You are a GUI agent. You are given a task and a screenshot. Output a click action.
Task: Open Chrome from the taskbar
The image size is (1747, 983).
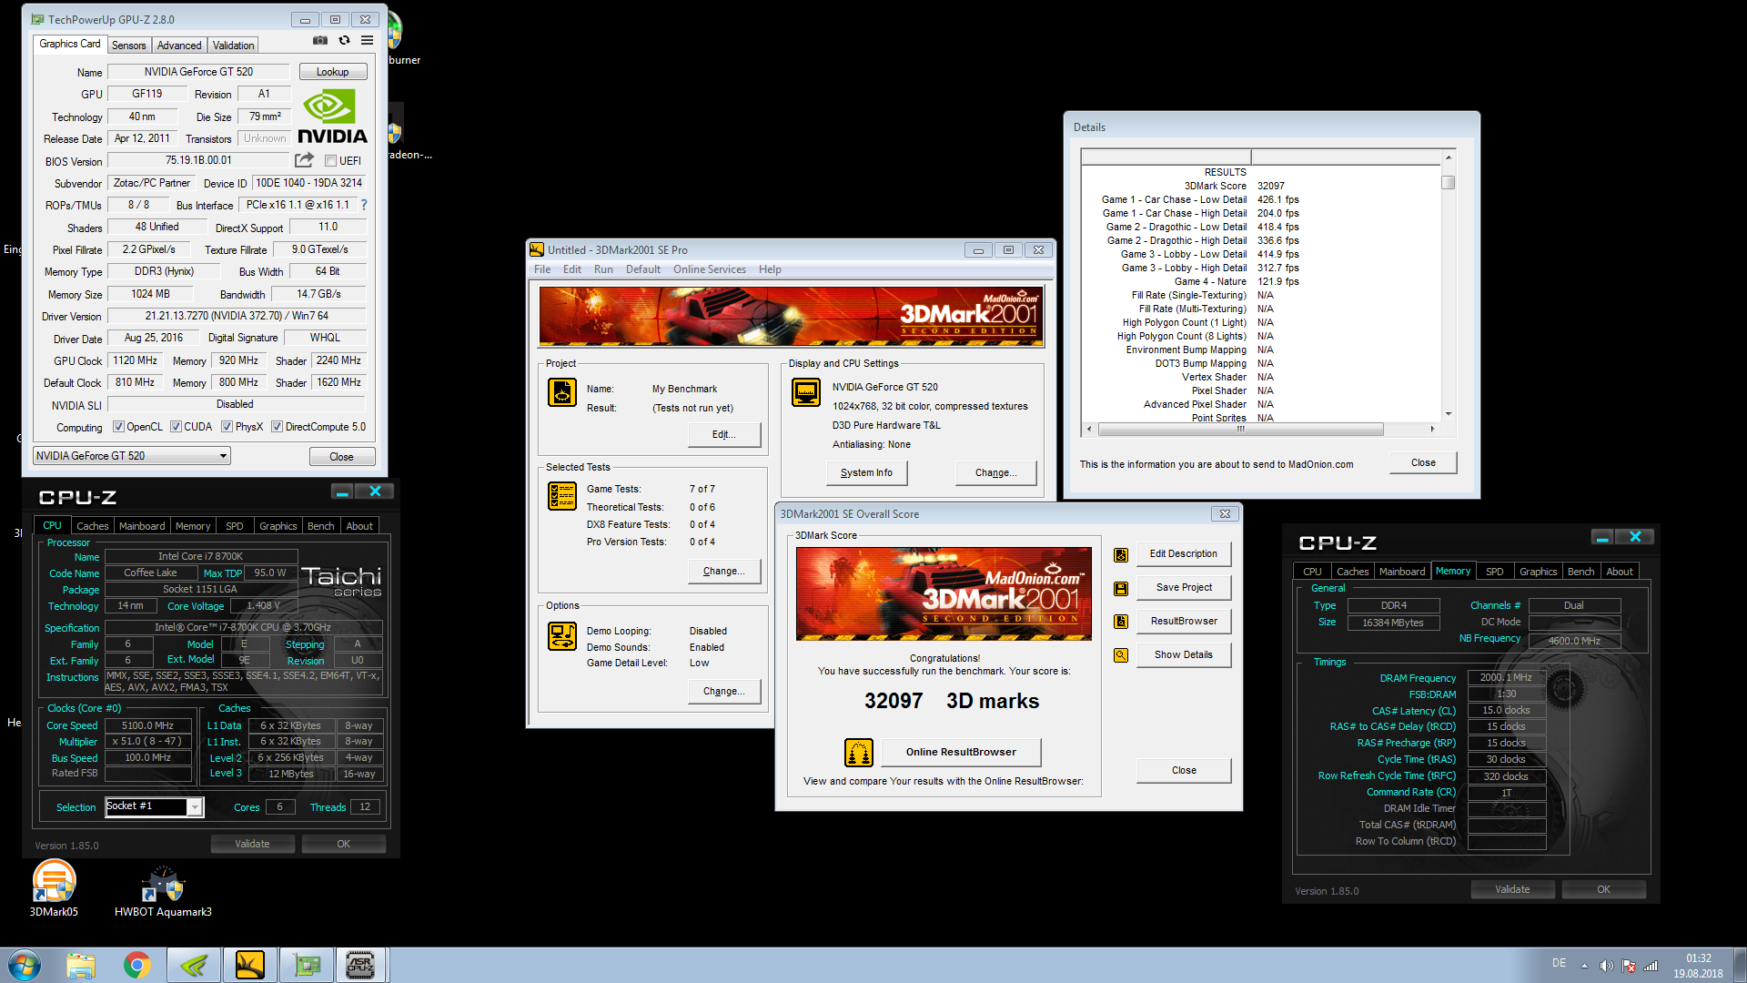[137, 965]
